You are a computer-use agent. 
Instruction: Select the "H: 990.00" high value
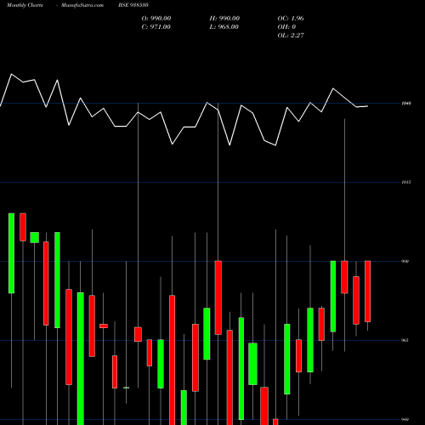click(x=224, y=19)
